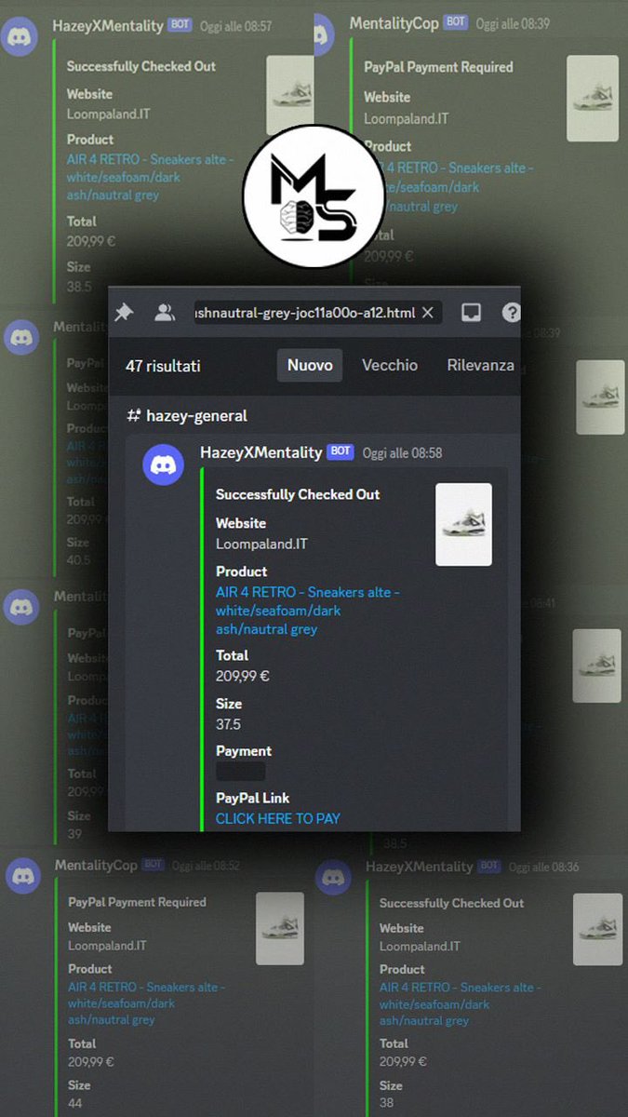Open pinned messages with the pin icon
This screenshot has height=1117, width=628.
tap(123, 313)
